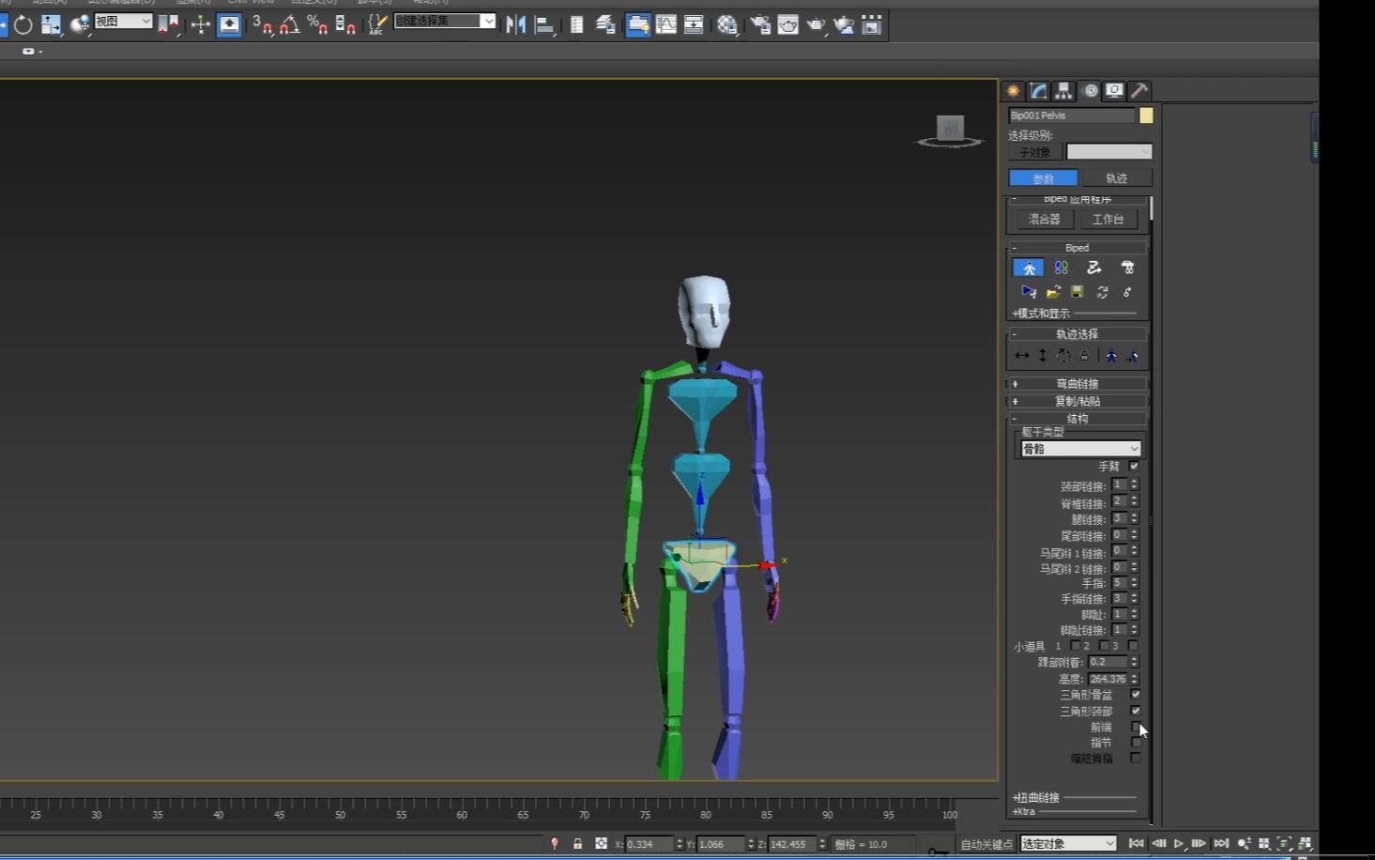
Task: Disable the 三角形骨盆 checkbox
Action: point(1136,695)
